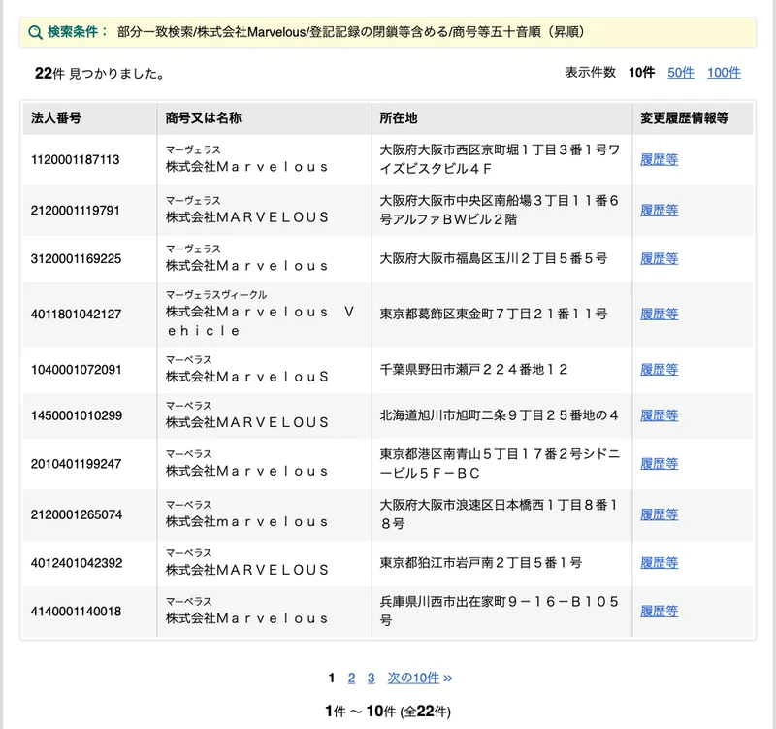Click the Marvelous Vehicle company name
Viewport: 776px width, 729px height.
pyautogui.click(x=260, y=321)
